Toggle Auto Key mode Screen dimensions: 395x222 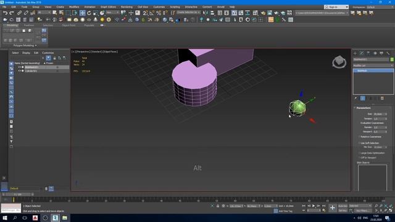(x=343, y=206)
